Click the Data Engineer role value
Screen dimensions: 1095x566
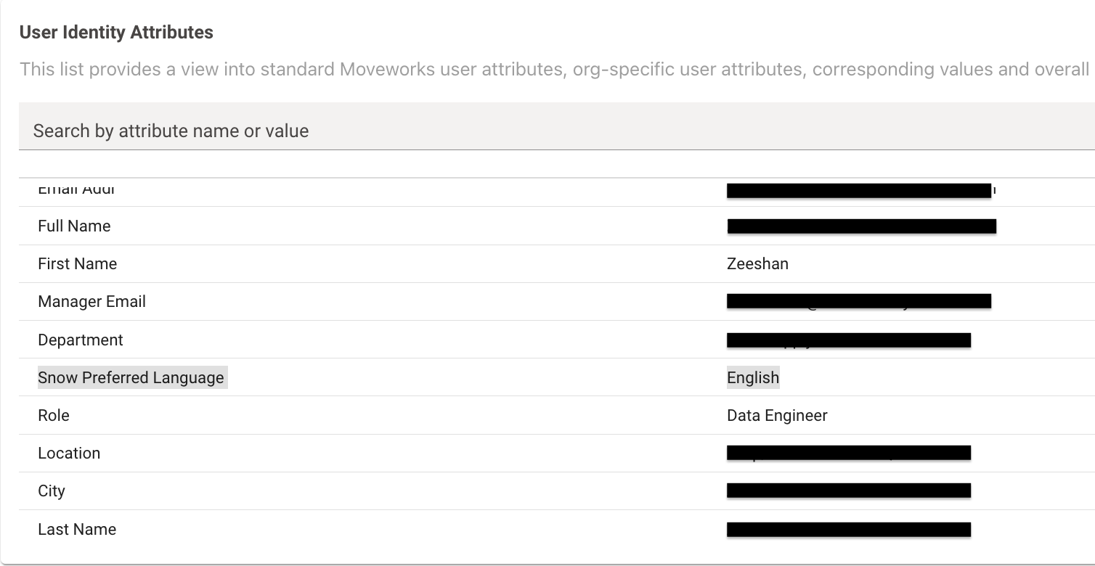click(x=777, y=415)
